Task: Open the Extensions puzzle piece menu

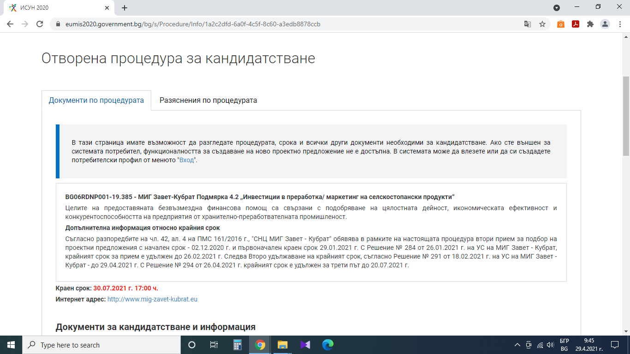Action: [x=590, y=24]
